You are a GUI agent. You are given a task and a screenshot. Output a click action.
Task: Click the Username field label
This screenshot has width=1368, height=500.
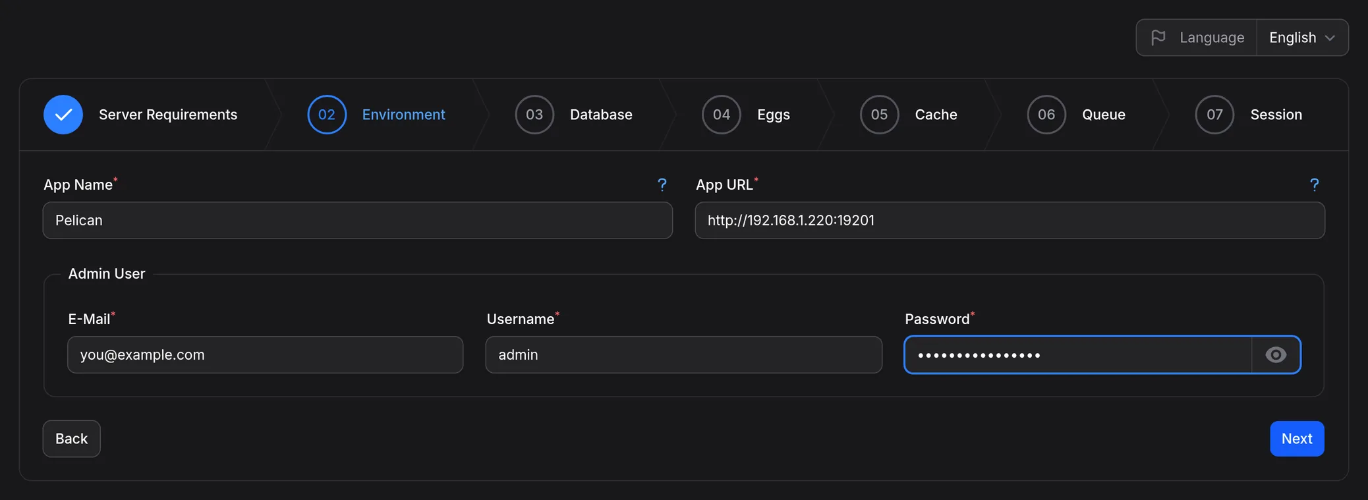521,319
